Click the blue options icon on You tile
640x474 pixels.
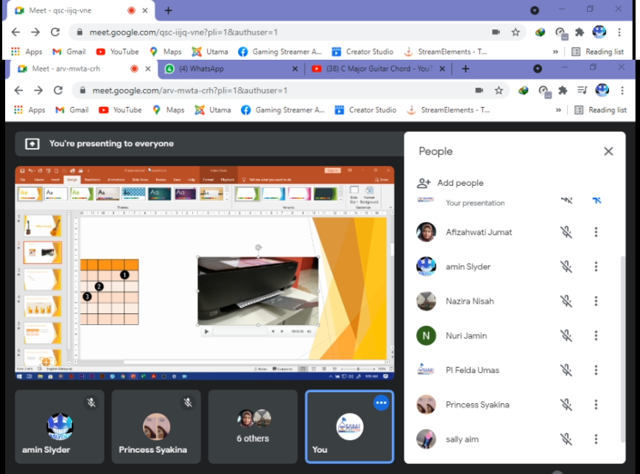pyautogui.click(x=381, y=402)
